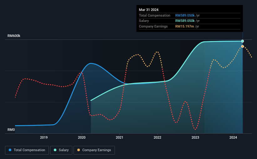
Task: Click the teal RM589.050k salary value
Action: pyautogui.click(x=185, y=21)
